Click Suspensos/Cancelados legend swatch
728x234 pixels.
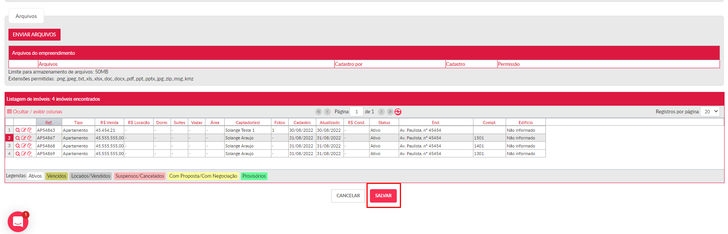(x=140, y=176)
